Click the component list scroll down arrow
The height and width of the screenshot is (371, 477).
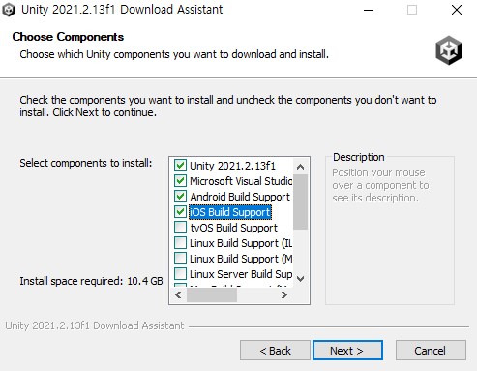[300, 279]
